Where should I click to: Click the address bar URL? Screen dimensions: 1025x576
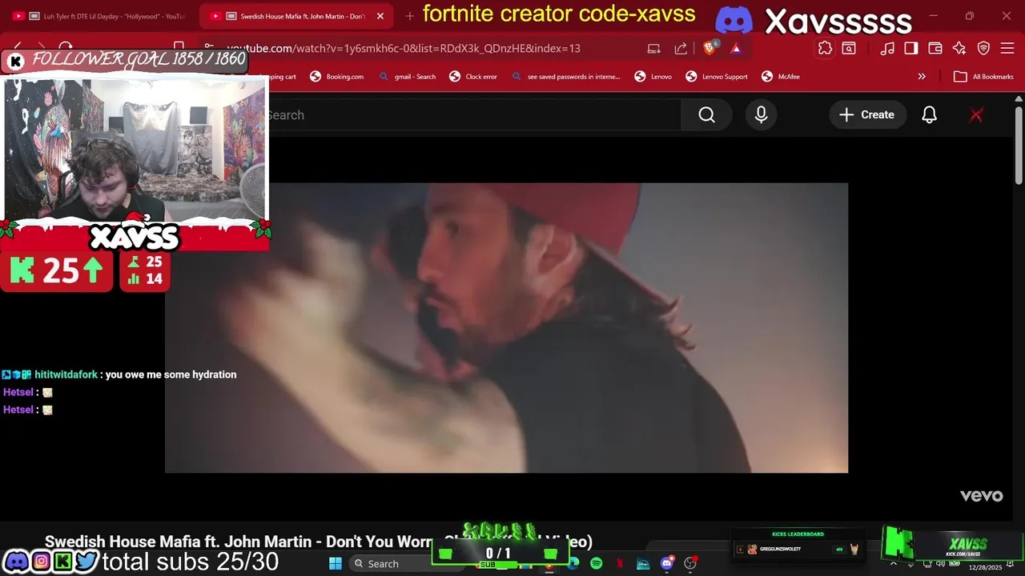point(403,48)
